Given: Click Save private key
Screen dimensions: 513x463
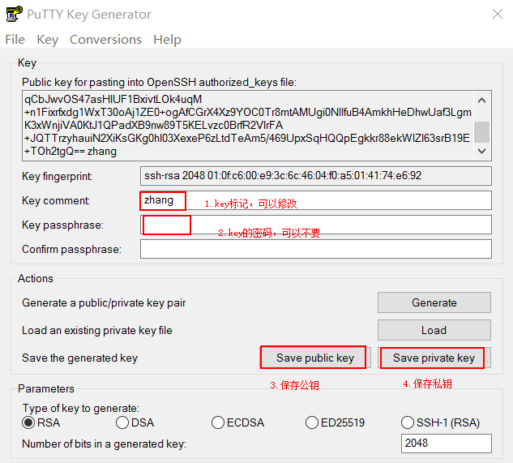Looking at the screenshot, I should click(434, 358).
